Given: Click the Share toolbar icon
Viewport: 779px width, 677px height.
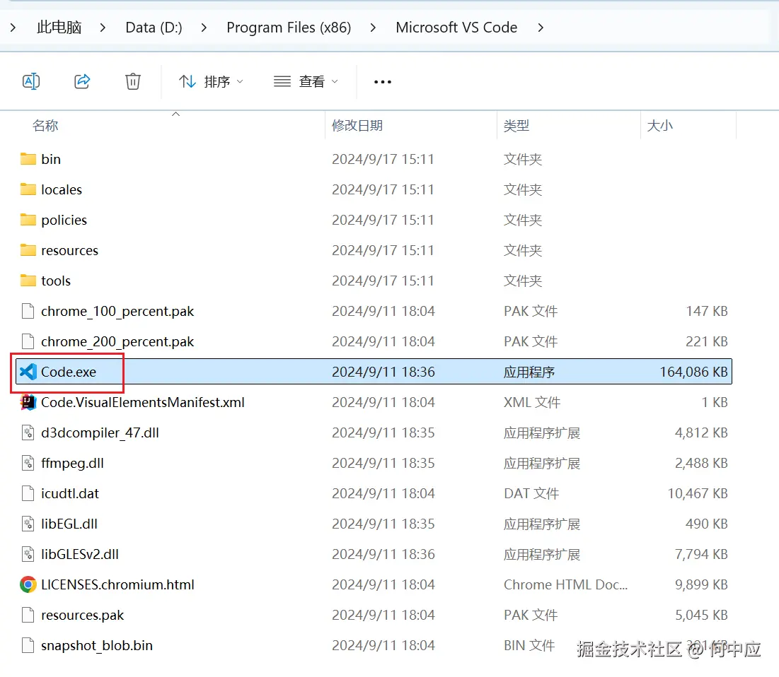Looking at the screenshot, I should tap(83, 81).
